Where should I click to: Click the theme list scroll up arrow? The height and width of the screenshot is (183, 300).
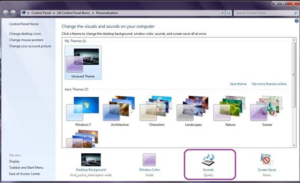(x=294, y=40)
